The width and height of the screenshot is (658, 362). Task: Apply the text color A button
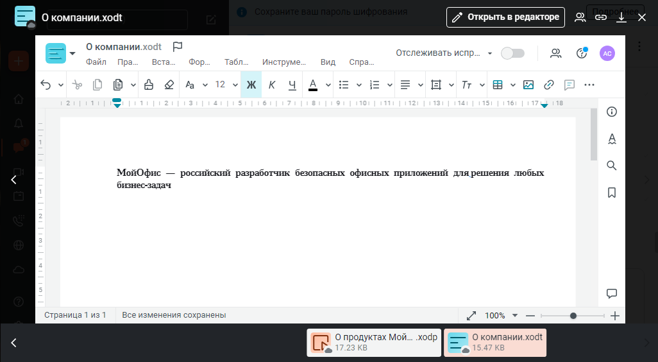(312, 85)
